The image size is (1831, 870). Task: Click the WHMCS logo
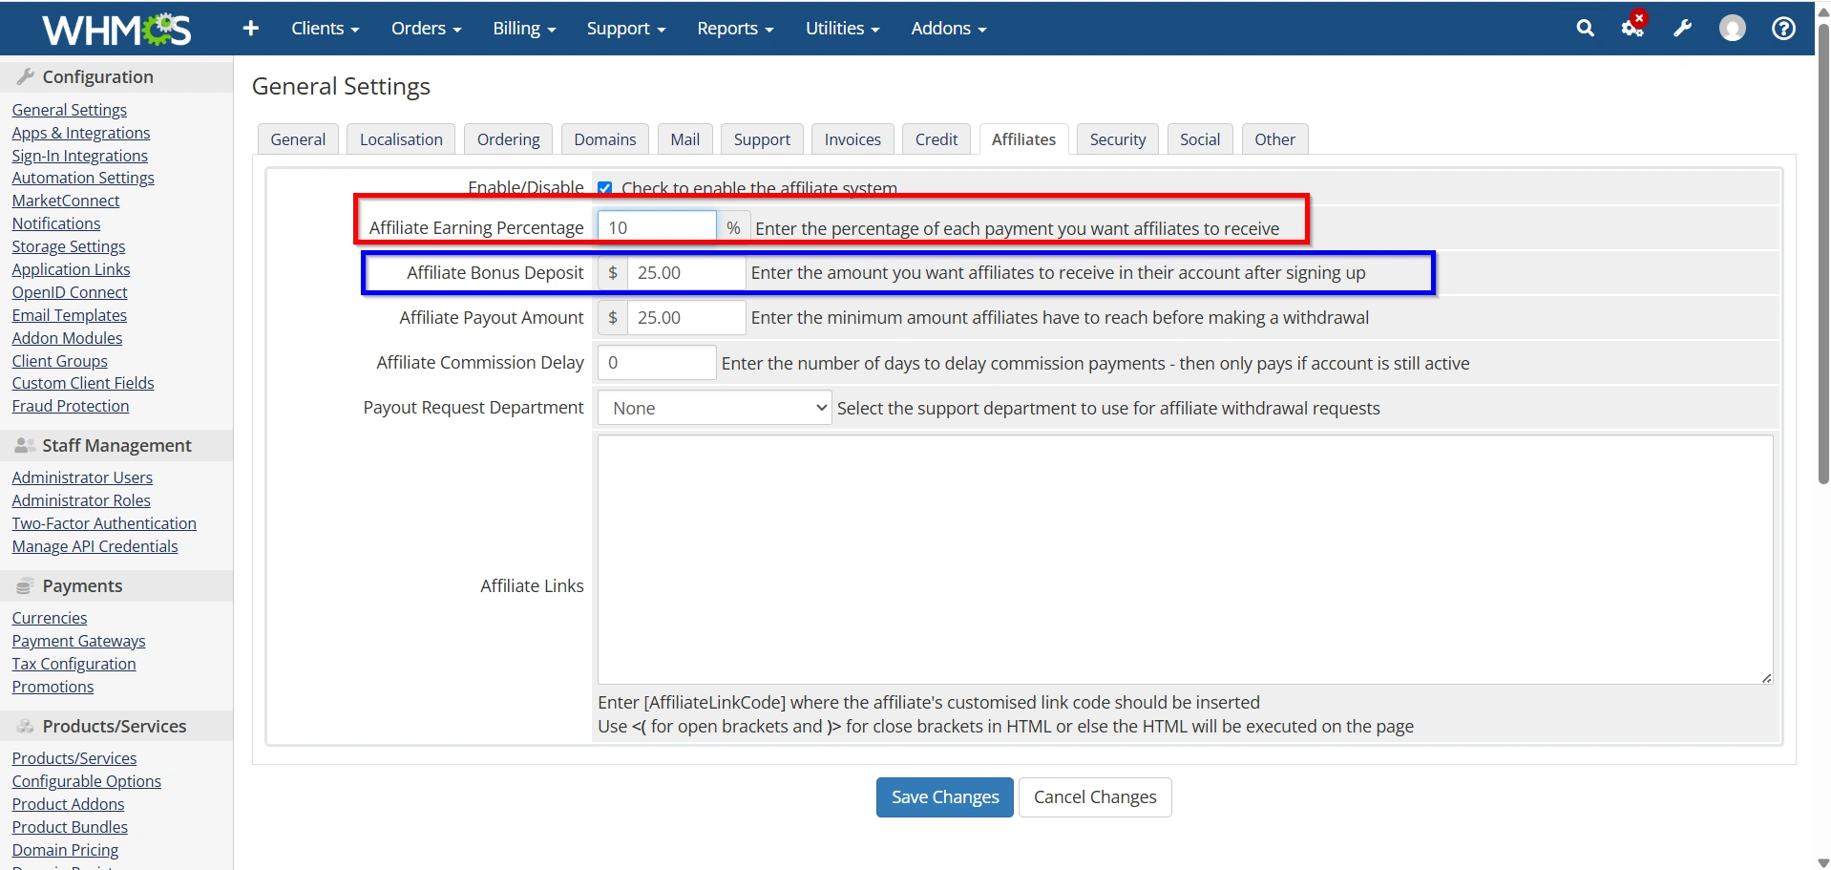click(x=116, y=30)
